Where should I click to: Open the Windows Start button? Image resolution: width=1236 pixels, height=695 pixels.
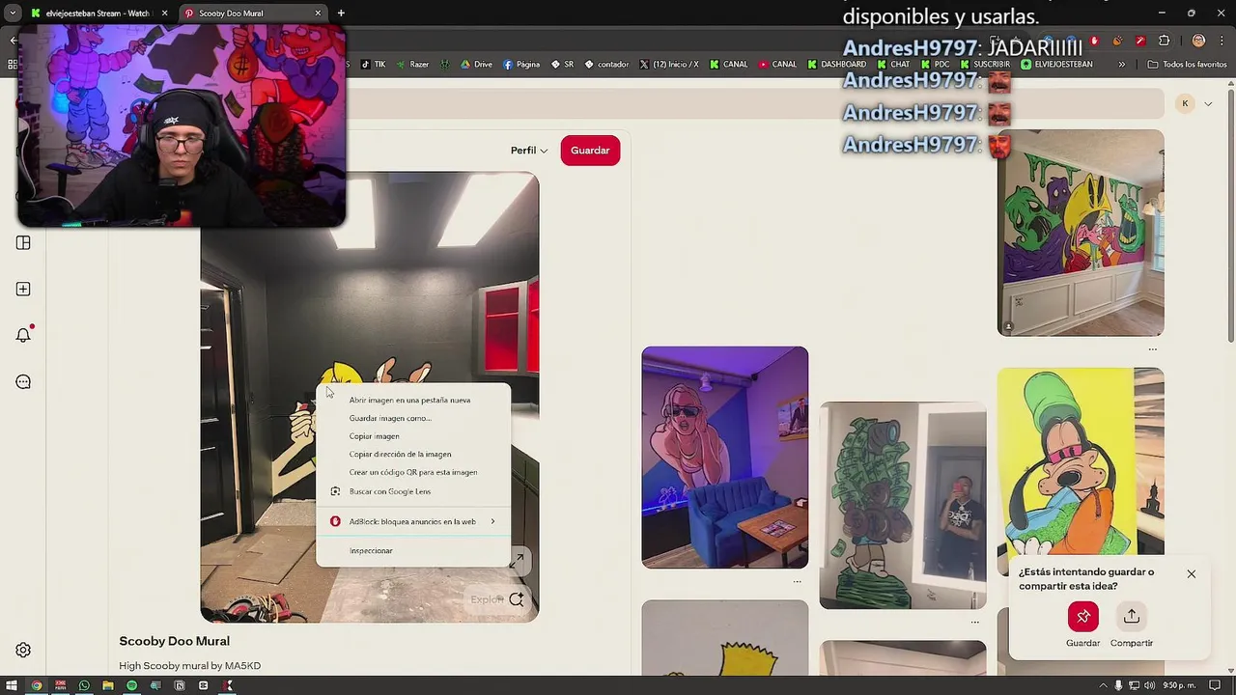click(x=13, y=685)
